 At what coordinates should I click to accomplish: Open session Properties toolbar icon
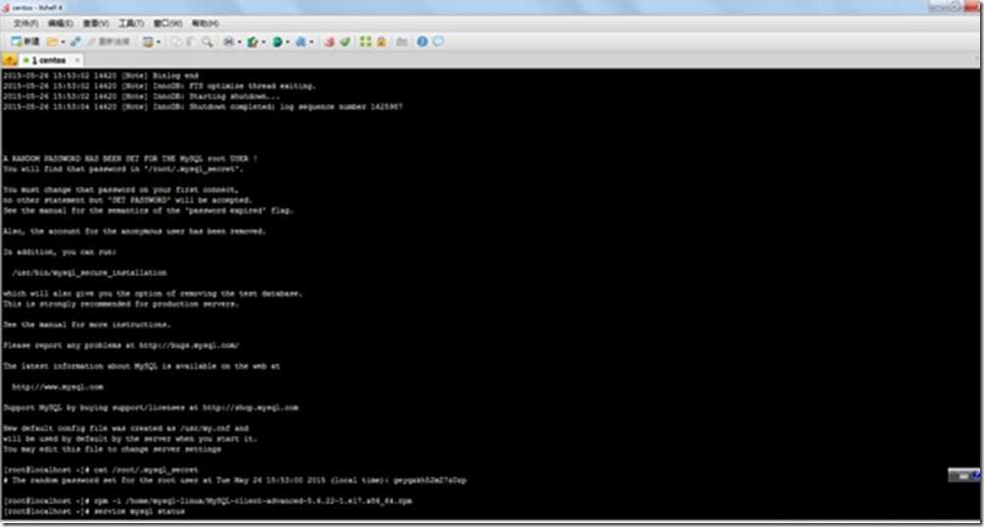tap(148, 41)
